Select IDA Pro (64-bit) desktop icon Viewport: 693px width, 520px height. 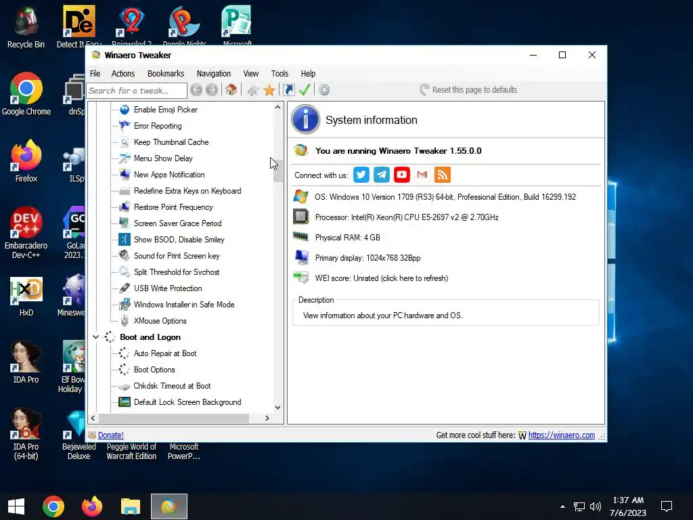(26, 434)
